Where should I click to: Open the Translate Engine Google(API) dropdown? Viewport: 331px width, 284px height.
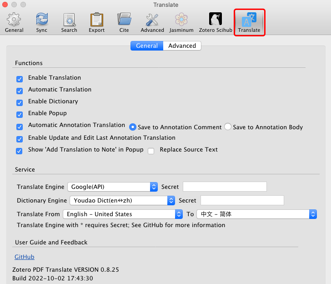tap(112, 187)
